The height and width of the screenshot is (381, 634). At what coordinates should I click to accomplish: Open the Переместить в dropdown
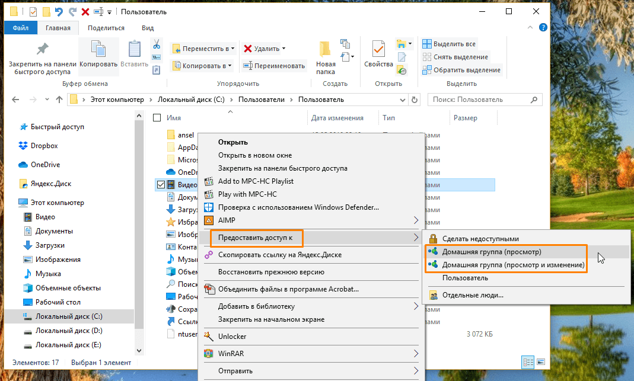(x=203, y=49)
